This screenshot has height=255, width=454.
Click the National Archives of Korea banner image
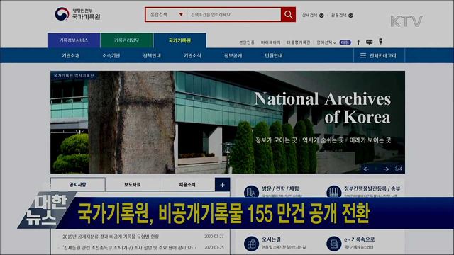click(x=228, y=122)
